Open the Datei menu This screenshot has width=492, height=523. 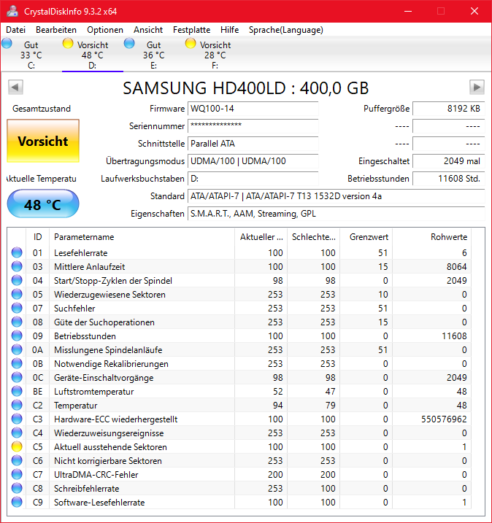(16, 30)
